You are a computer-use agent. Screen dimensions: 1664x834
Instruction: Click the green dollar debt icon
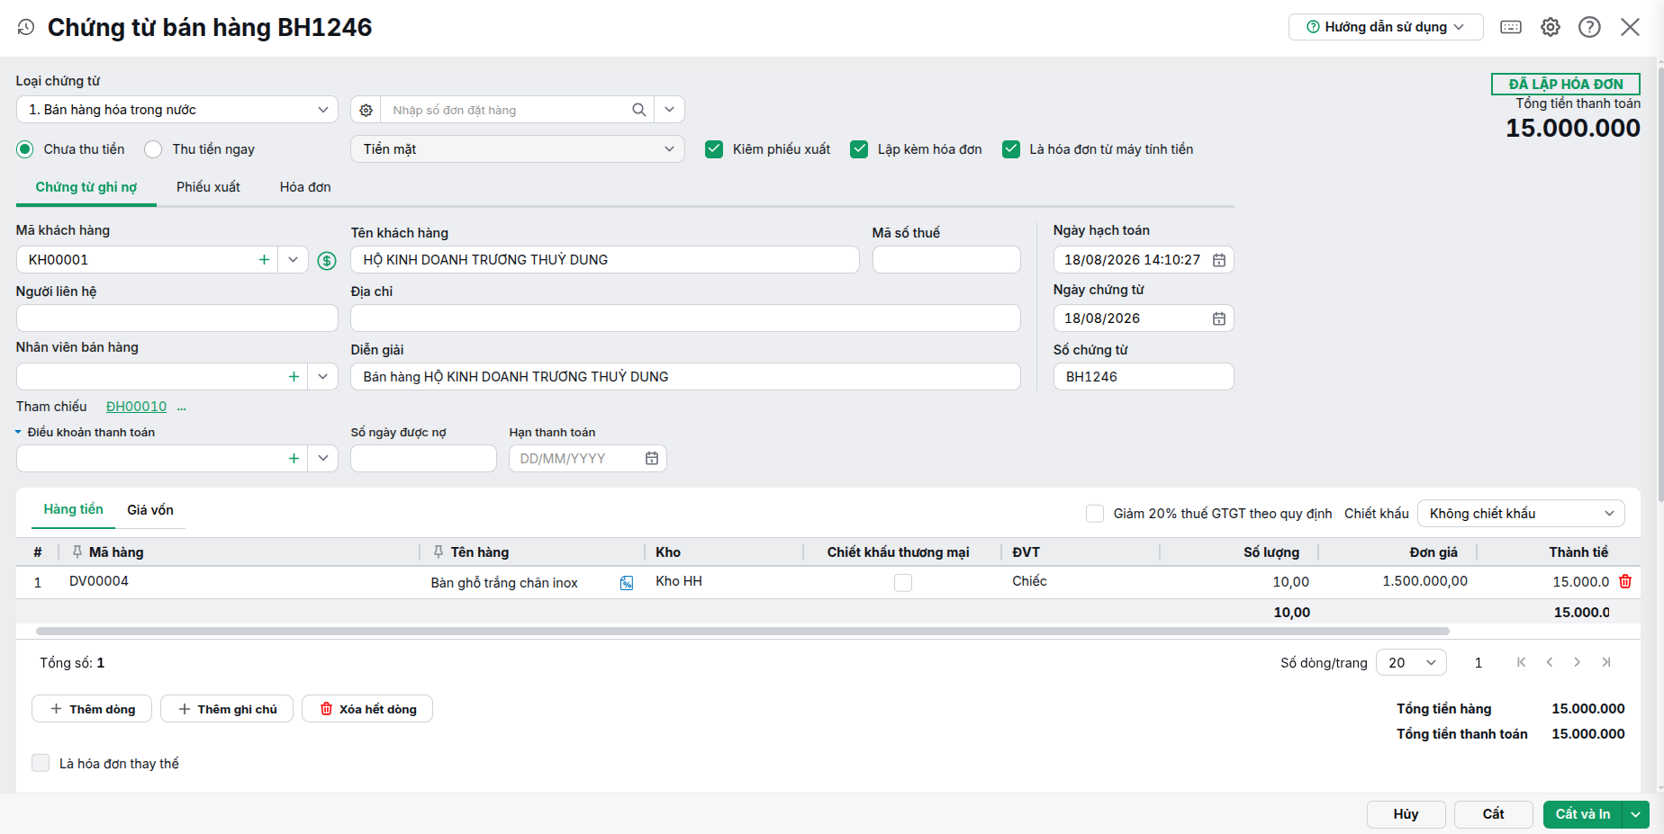pyautogui.click(x=327, y=261)
